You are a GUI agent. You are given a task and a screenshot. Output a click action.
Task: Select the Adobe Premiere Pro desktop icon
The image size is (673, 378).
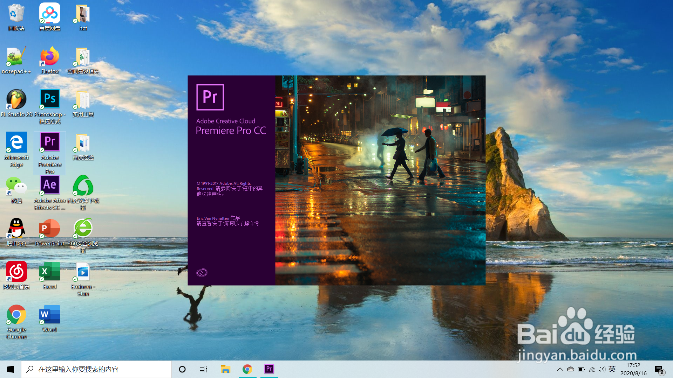coord(49,153)
